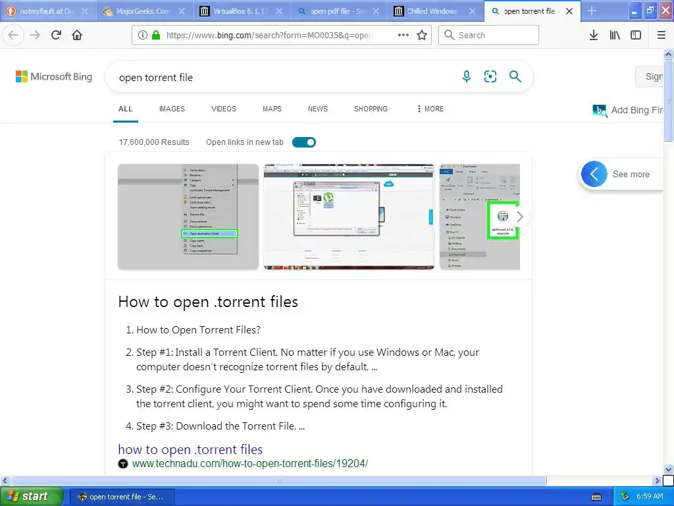674x506 pixels.
Task: Open 'how to open .torrent files' link
Action: pos(190,449)
